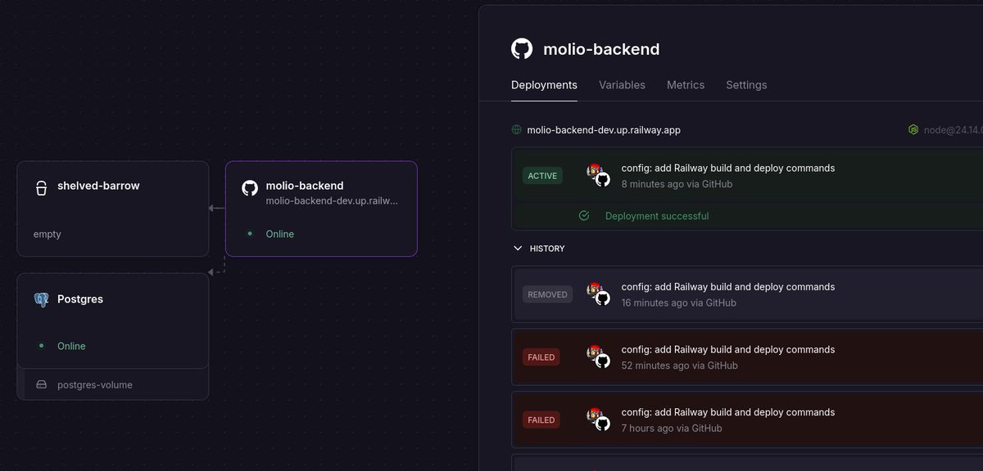This screenshot has width=983, height=471.
Task: Click the green Online dot on Postgres card
Action: point(41,346)
